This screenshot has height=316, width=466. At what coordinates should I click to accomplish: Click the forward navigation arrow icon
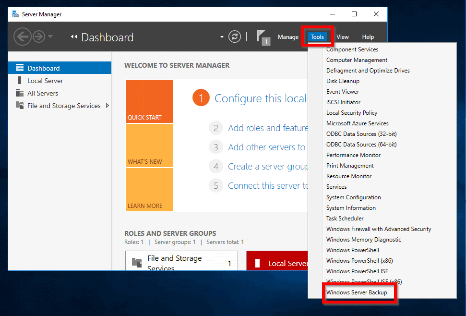point(38,37)
